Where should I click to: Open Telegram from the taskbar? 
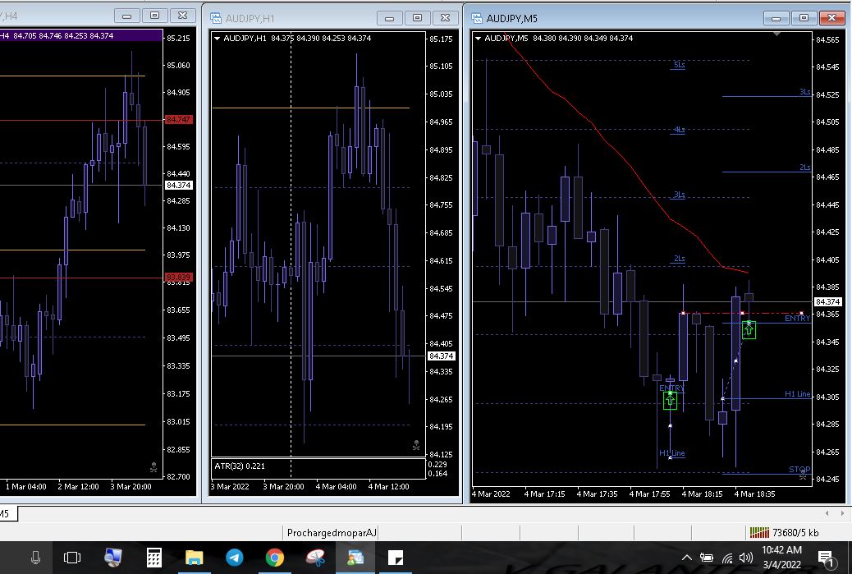point(234,558)
